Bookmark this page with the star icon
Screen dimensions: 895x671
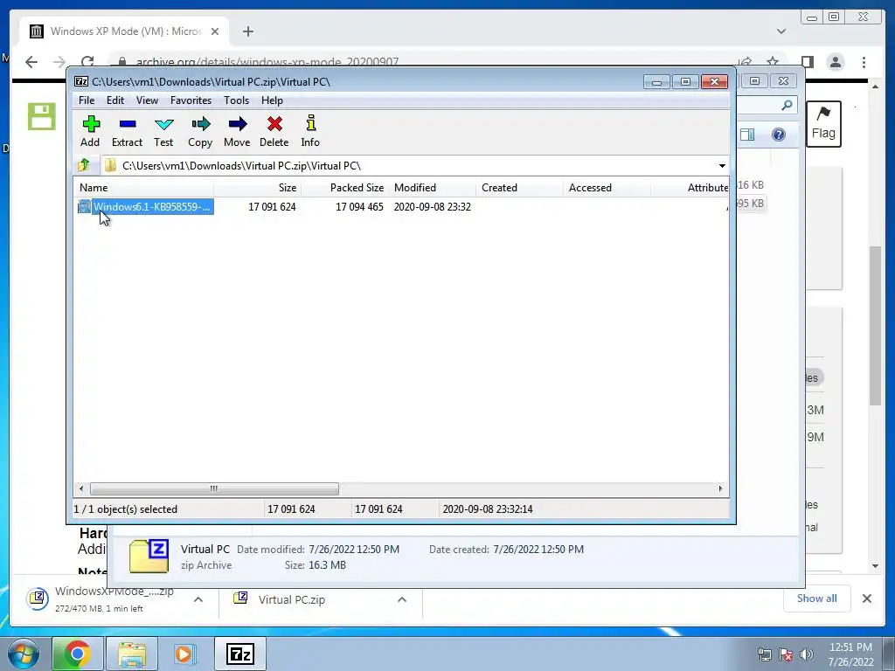(773, 62)
